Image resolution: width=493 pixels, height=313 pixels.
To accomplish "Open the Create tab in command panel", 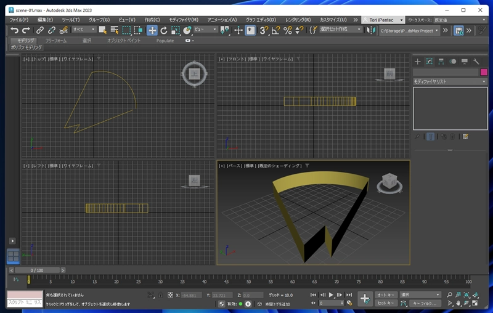I will [x=418, y=62].
